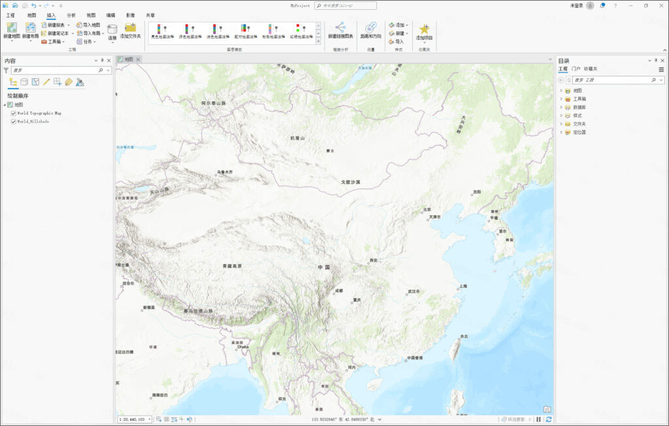Viewport: 669px width, 426px height.
Task: Uncheck the World Topographic Map layer
Action: 13,114
